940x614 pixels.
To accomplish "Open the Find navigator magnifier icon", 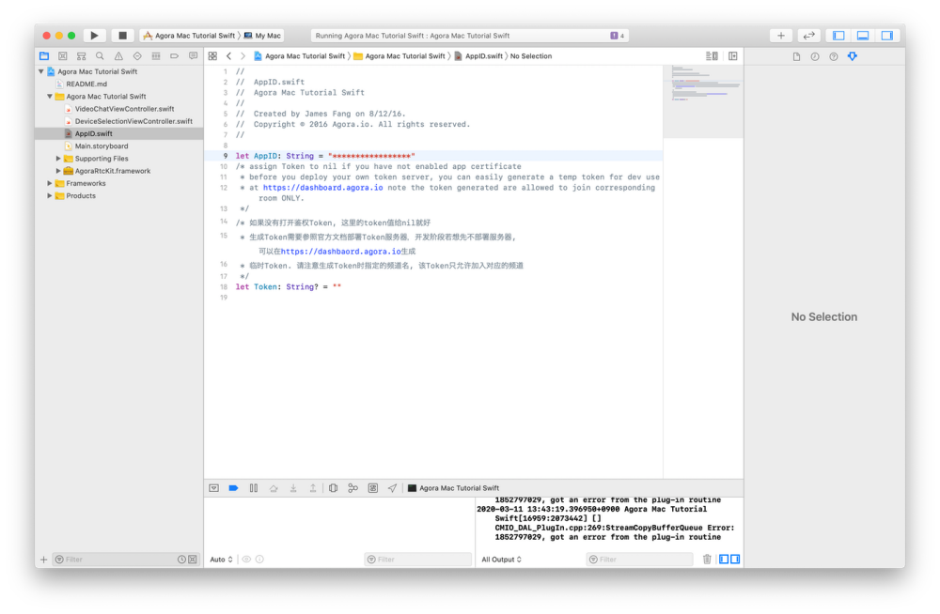I will click(x=100, y=55).
